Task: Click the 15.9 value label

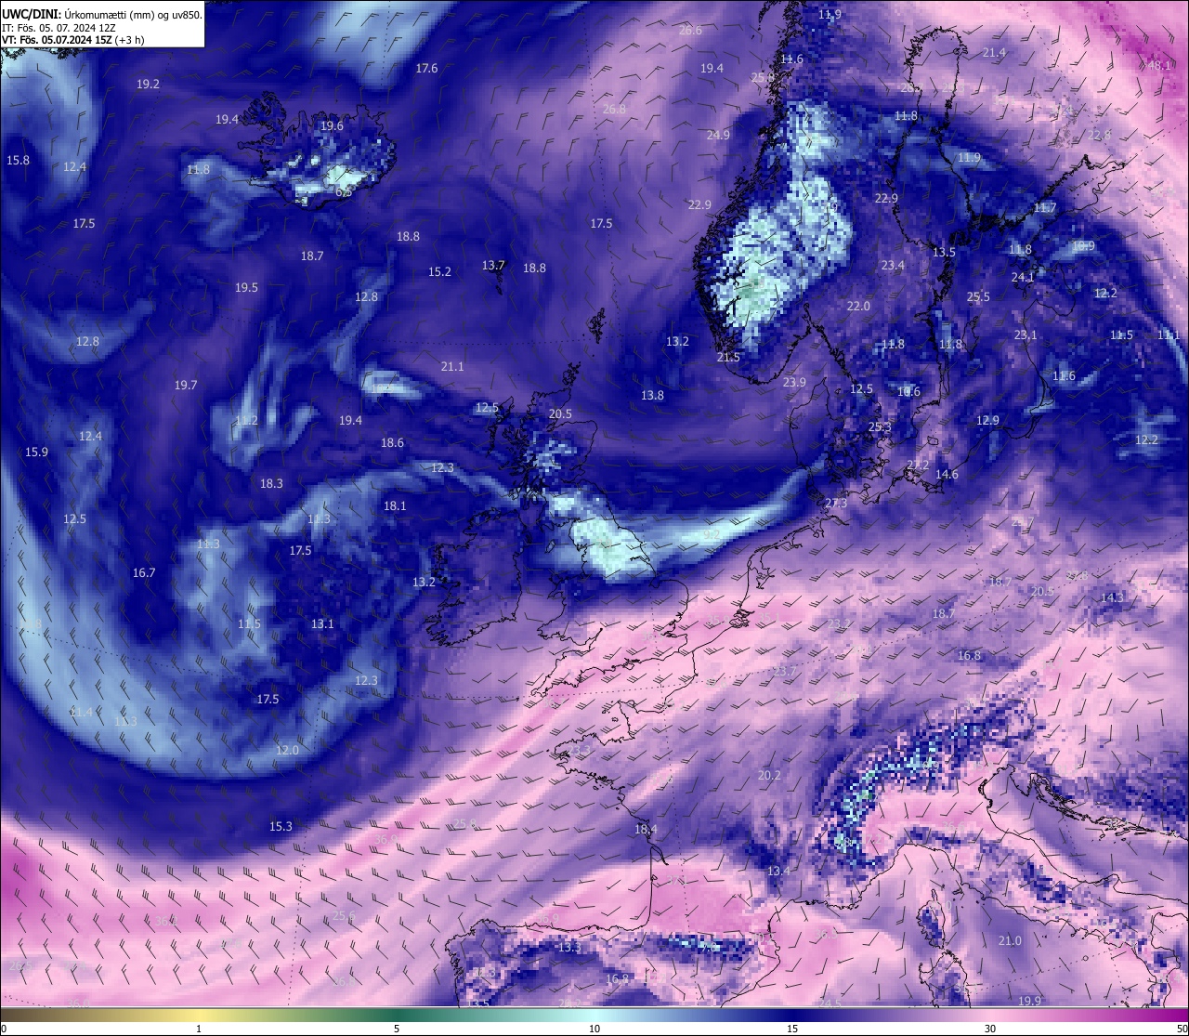Action: (36, 452)
